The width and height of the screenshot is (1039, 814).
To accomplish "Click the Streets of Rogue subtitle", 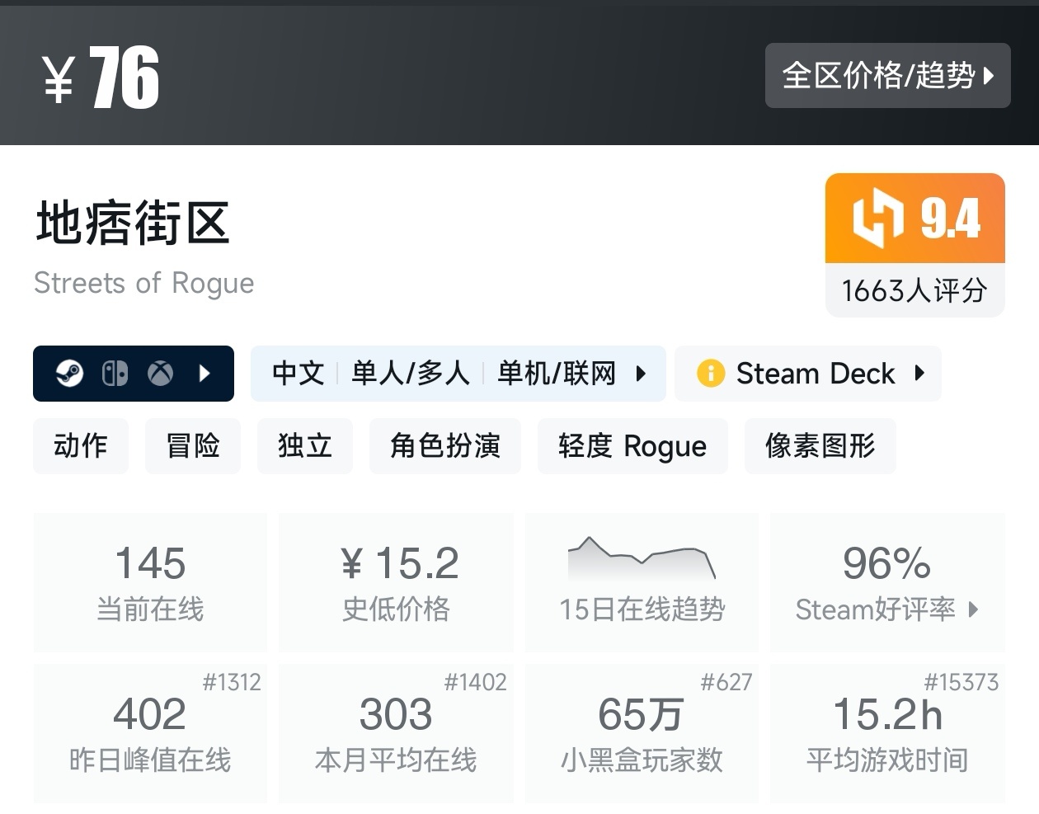I will [144, 283].
